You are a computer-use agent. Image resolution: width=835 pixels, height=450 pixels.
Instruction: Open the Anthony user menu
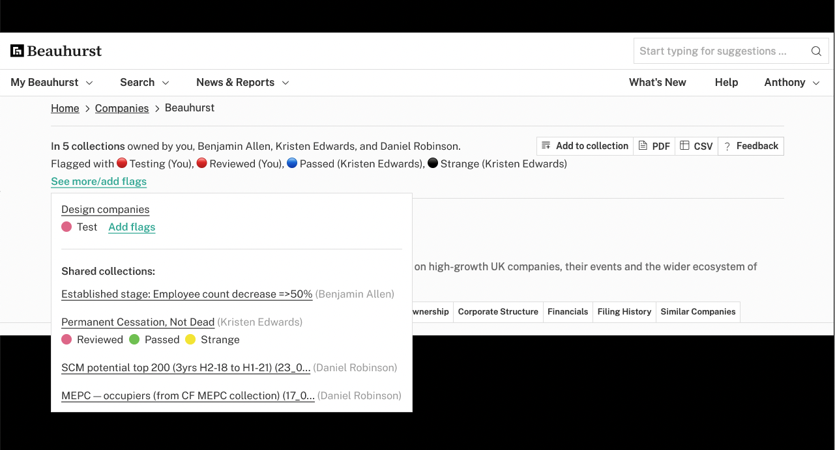click(792, 82)
